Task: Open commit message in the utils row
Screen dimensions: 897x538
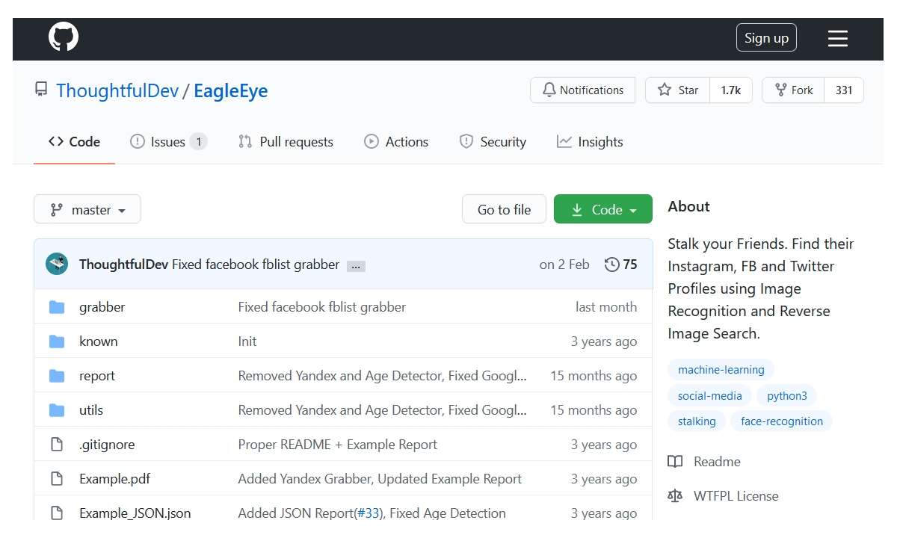Action: (x=382, y=410)
